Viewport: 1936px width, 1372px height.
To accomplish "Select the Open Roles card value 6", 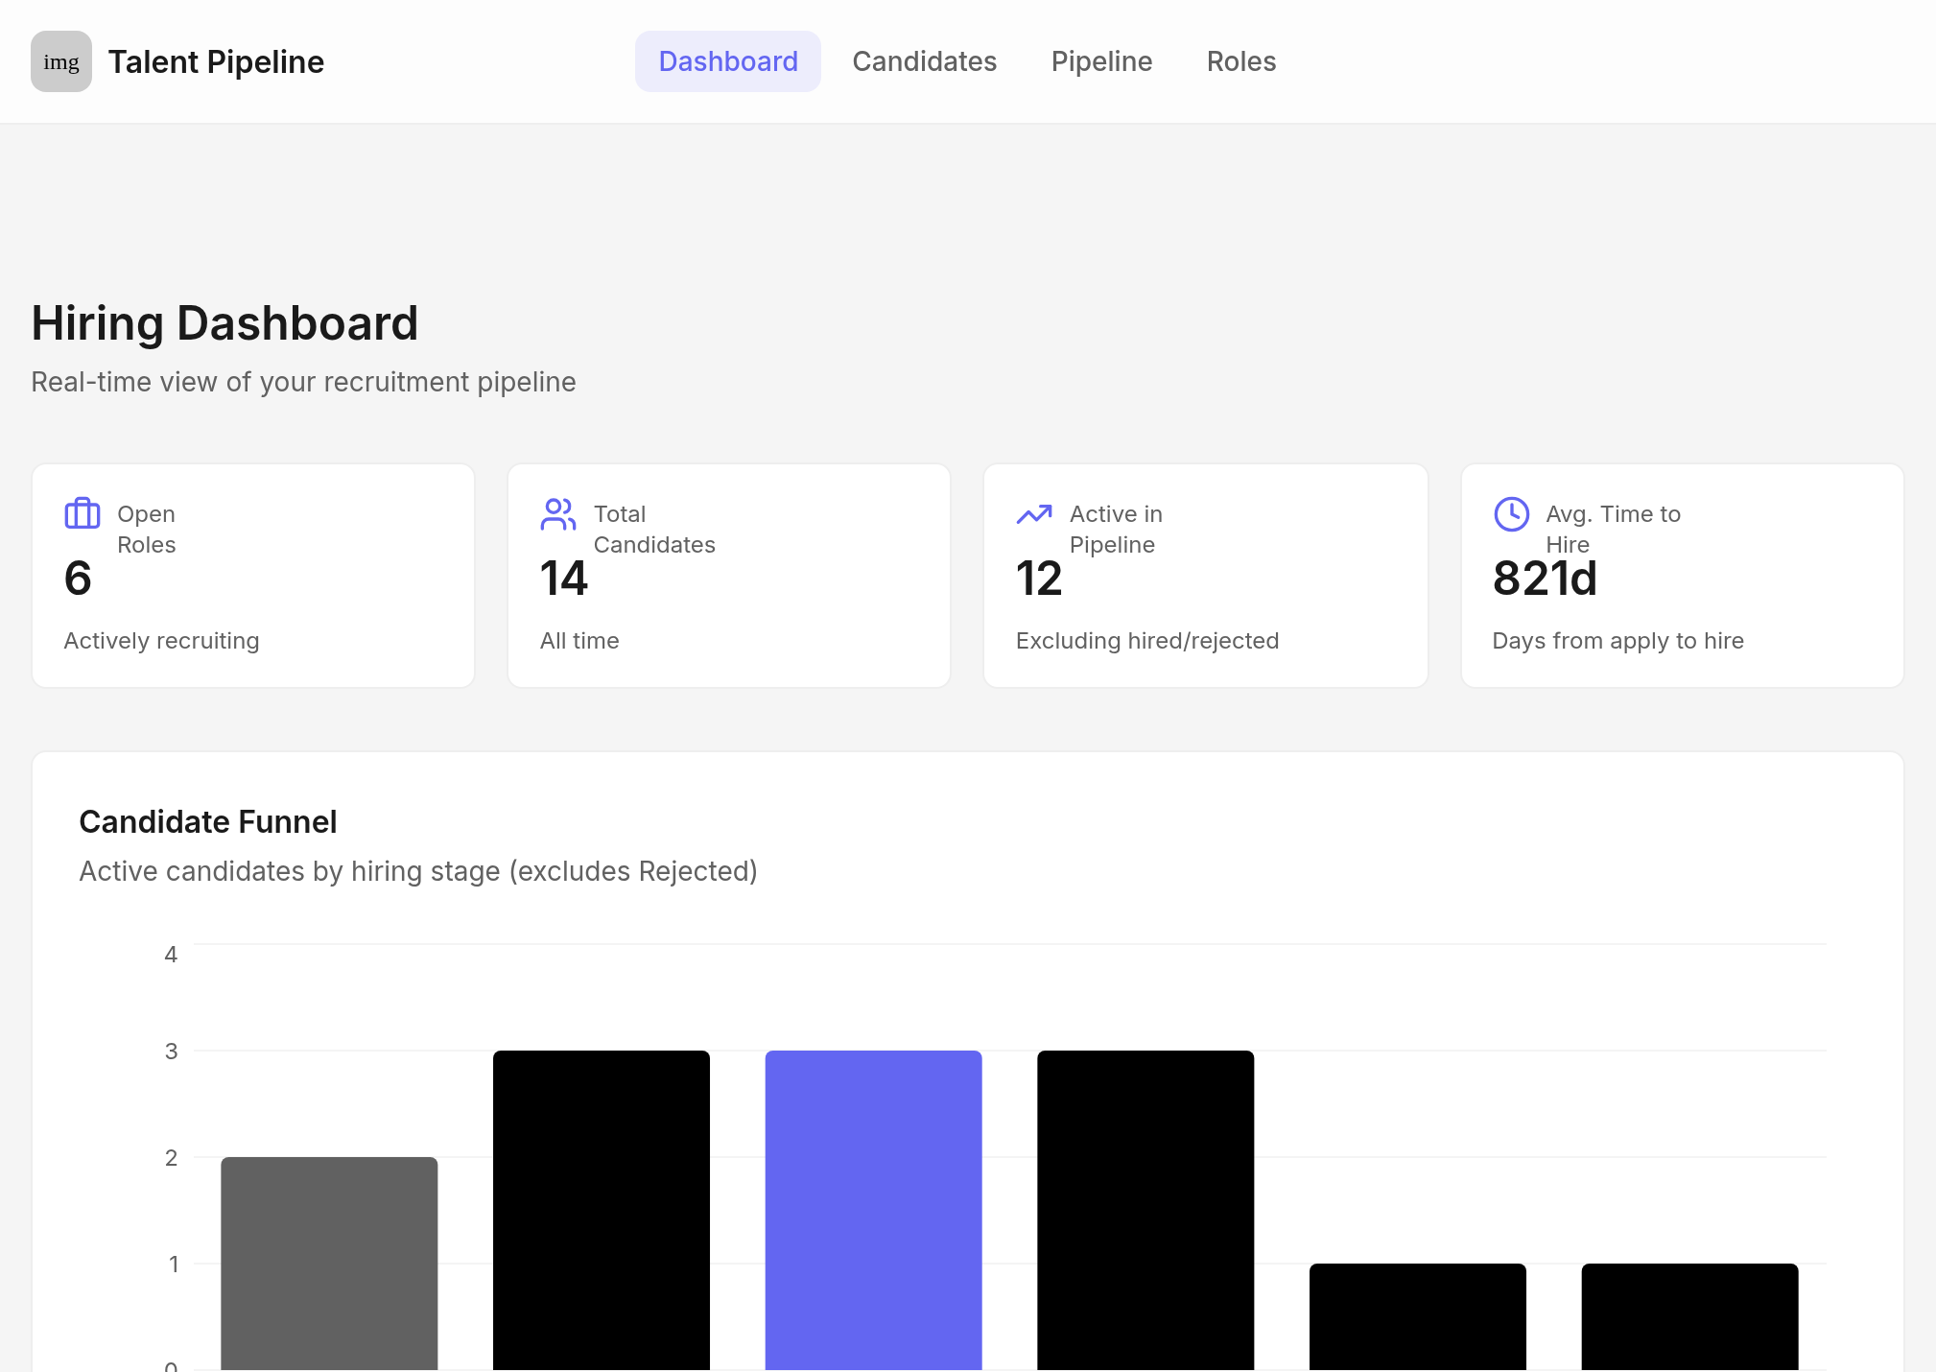I will pyautogui.click(x=78, y=579).
